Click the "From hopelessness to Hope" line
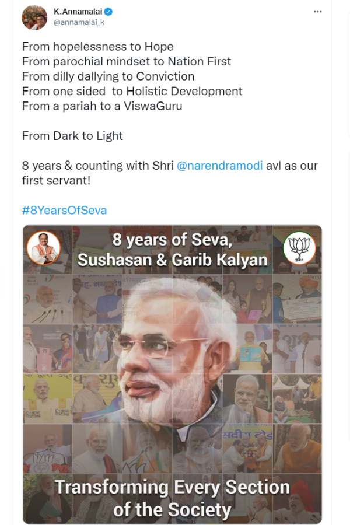The width and height of the screenshot is (350, 525). pyautogui.click(x=97, y=46)
